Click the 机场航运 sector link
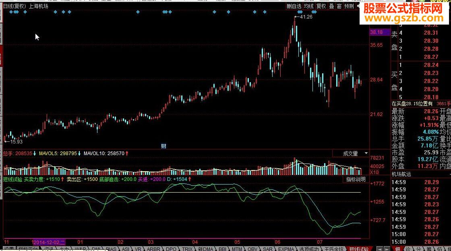This screenshot has width=451, height=251. pos(401,174)
